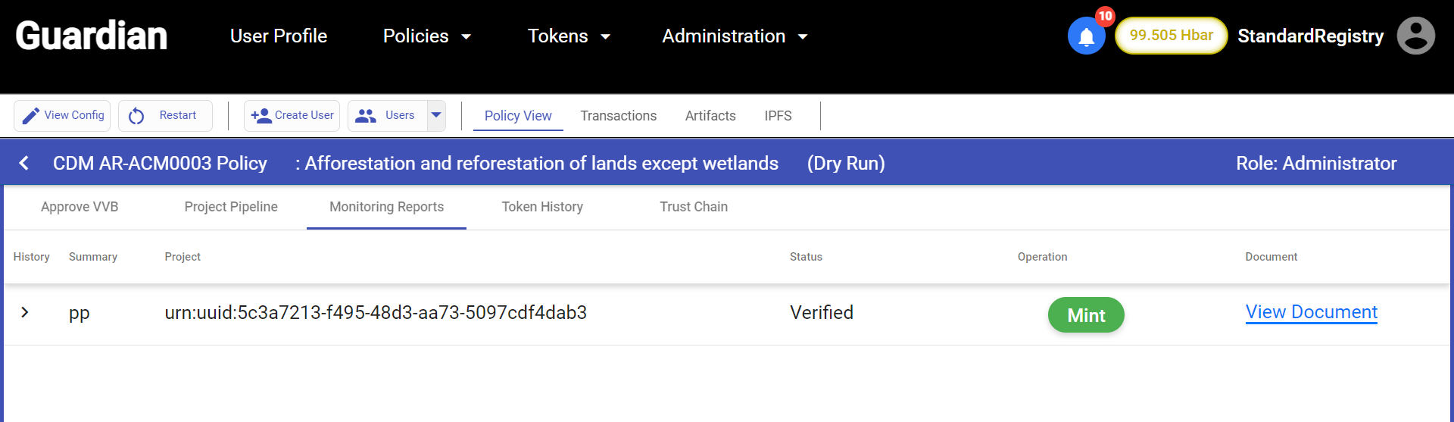Open User Profile in top navigation
1454x422 pixels.
coord(279,36)
